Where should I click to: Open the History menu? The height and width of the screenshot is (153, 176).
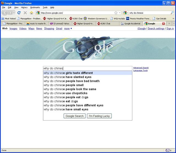pos(24,7)
